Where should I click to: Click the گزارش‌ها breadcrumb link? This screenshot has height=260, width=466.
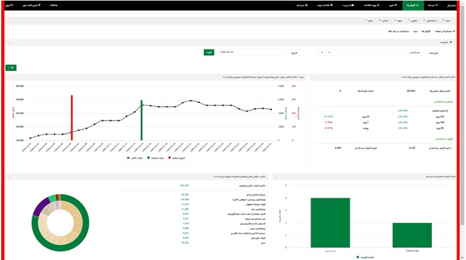click(x=426, y=31)
